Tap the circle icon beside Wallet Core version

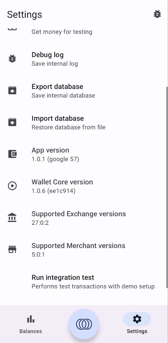pyautogui.click(x=12, y=186)
